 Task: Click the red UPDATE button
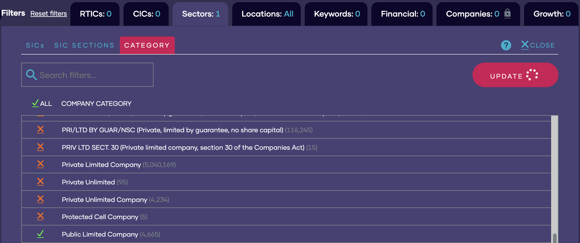[x=515, y=75]
